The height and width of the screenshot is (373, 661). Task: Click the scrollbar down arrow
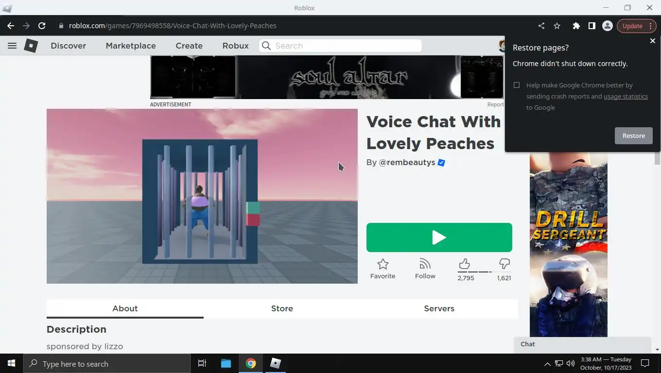click(x=657, y=350)
